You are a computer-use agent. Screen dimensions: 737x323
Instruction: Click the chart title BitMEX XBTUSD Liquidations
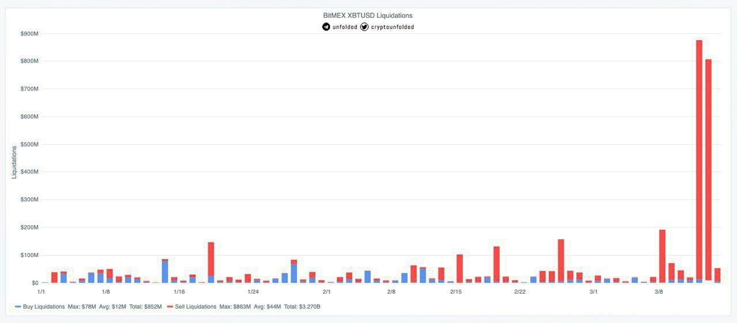pos(368,16)
